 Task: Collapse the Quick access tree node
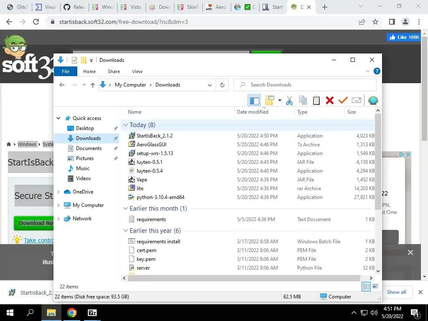tap(58, 118)
